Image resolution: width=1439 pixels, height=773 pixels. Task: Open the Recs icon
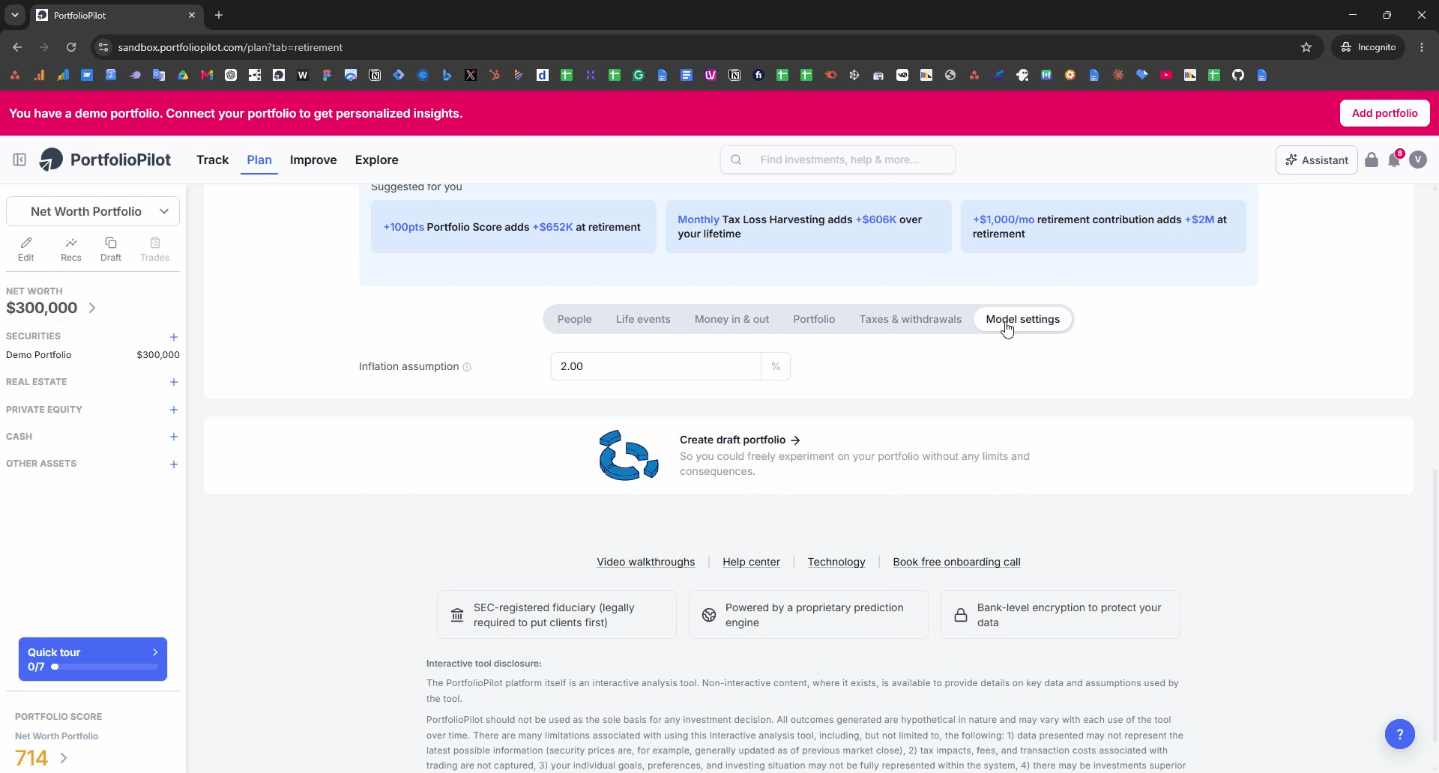click(x=71, y=249)
